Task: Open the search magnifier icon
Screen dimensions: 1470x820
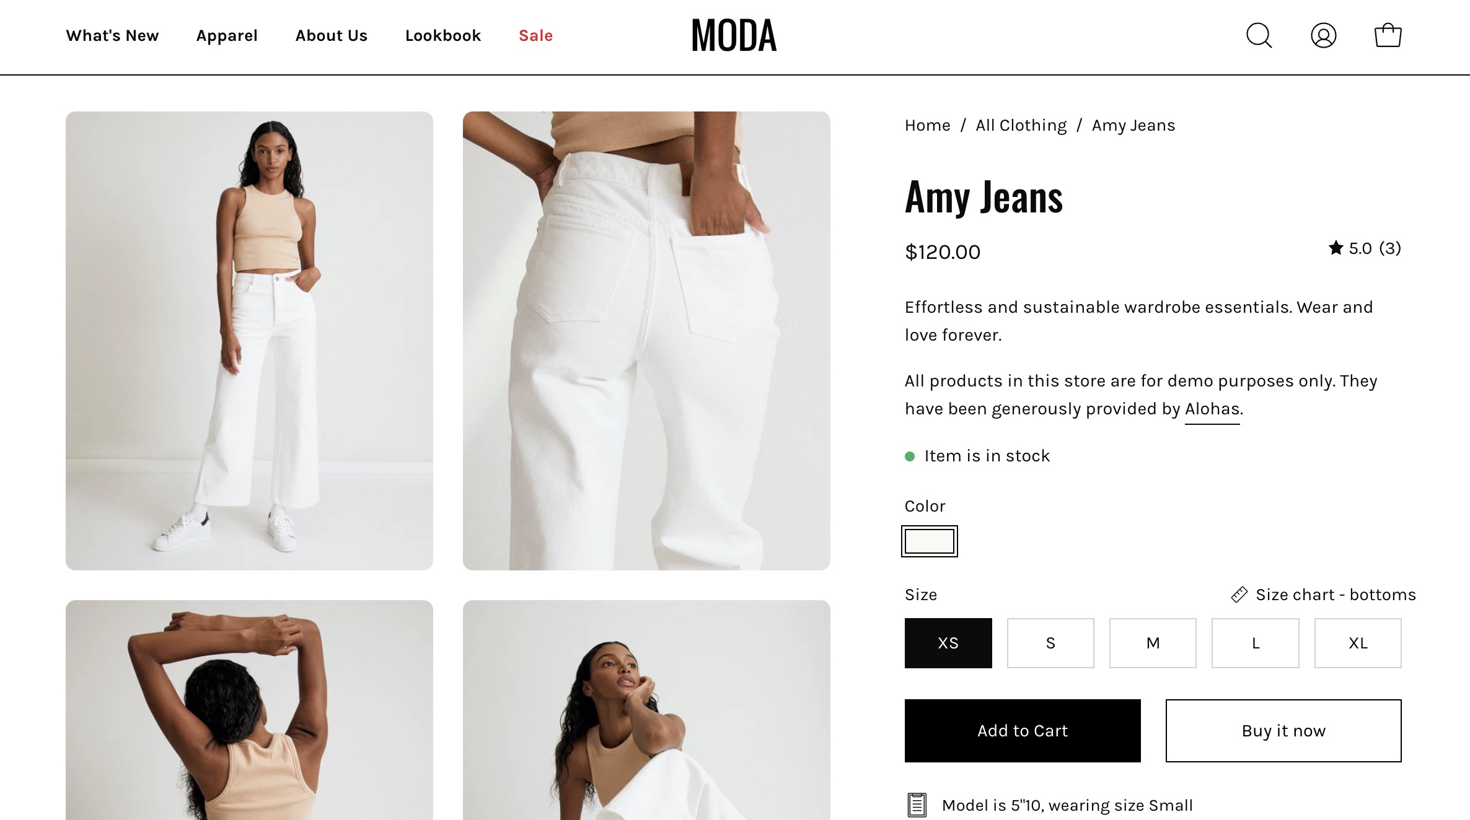Action: 1259,35
